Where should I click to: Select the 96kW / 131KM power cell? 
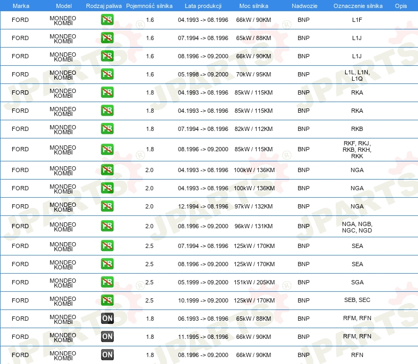pyautogui.click(x=253, y=226)
